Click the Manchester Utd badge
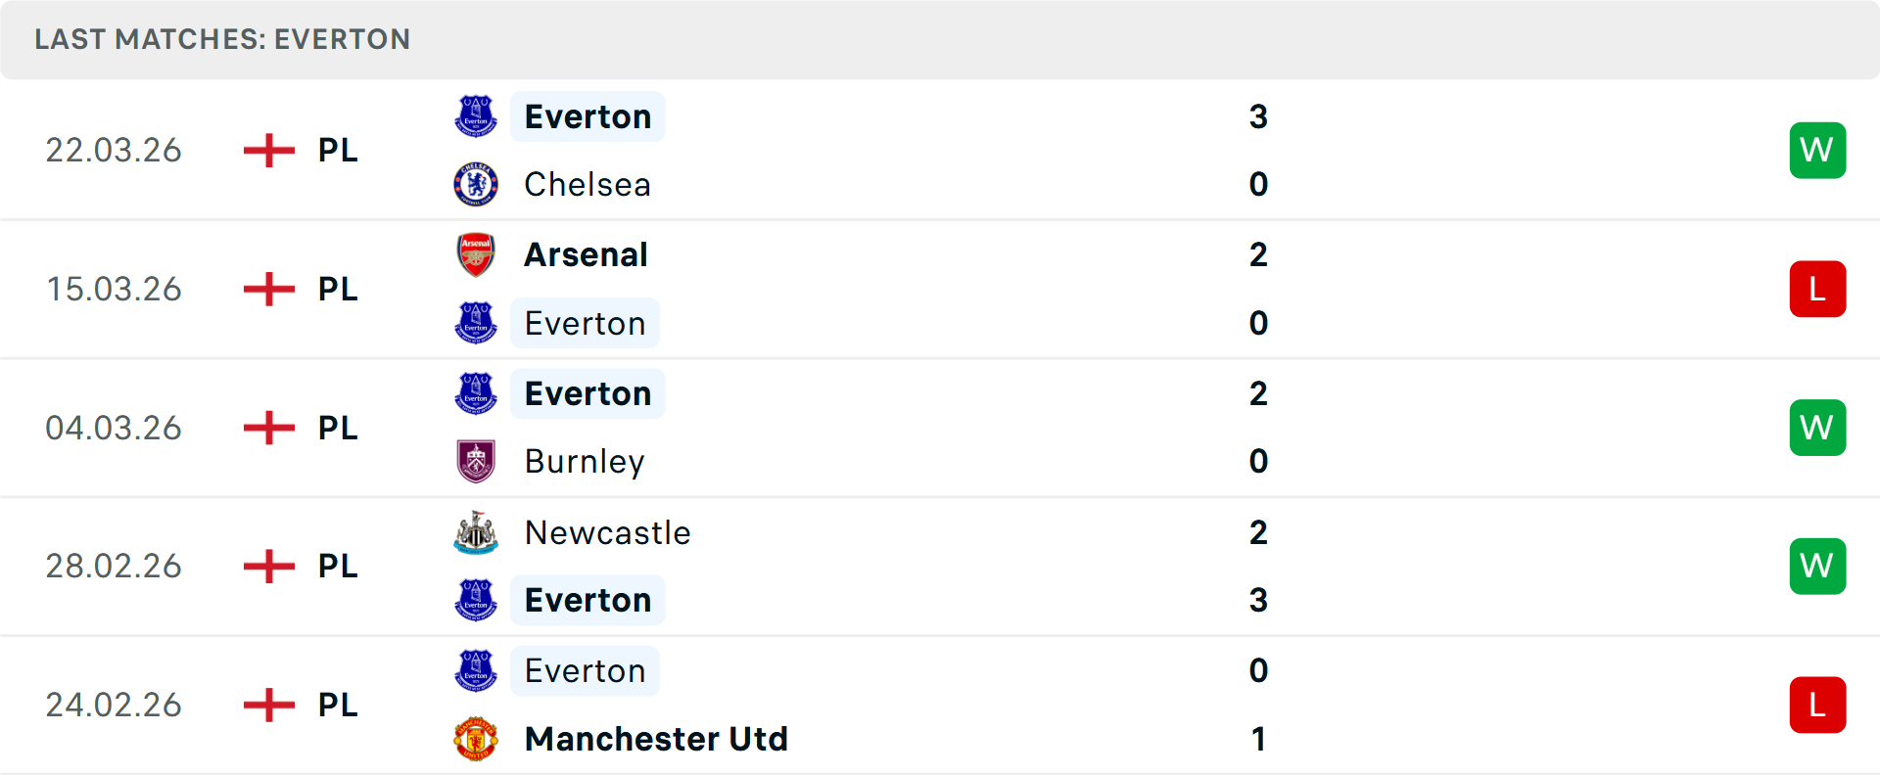 [476, 739]
